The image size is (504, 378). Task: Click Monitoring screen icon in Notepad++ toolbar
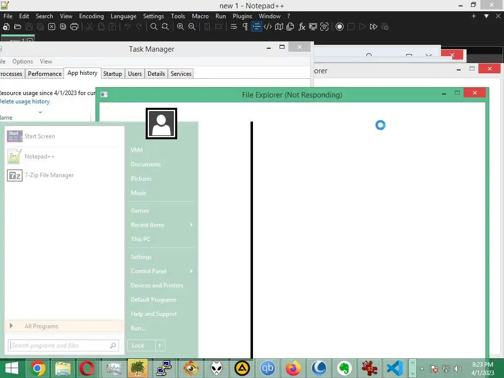313,27
